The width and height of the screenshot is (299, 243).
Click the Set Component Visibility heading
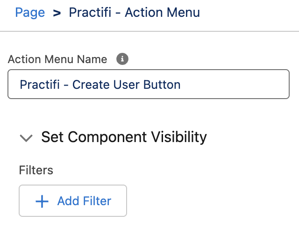(124, 137)
